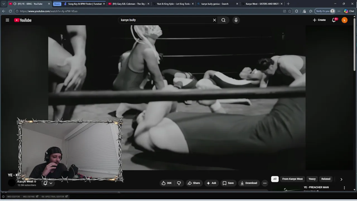Image resolution: width=357 pixels, height=201 pixels.
Task: Open the tab search dropdown
Action: coord(4,4)
